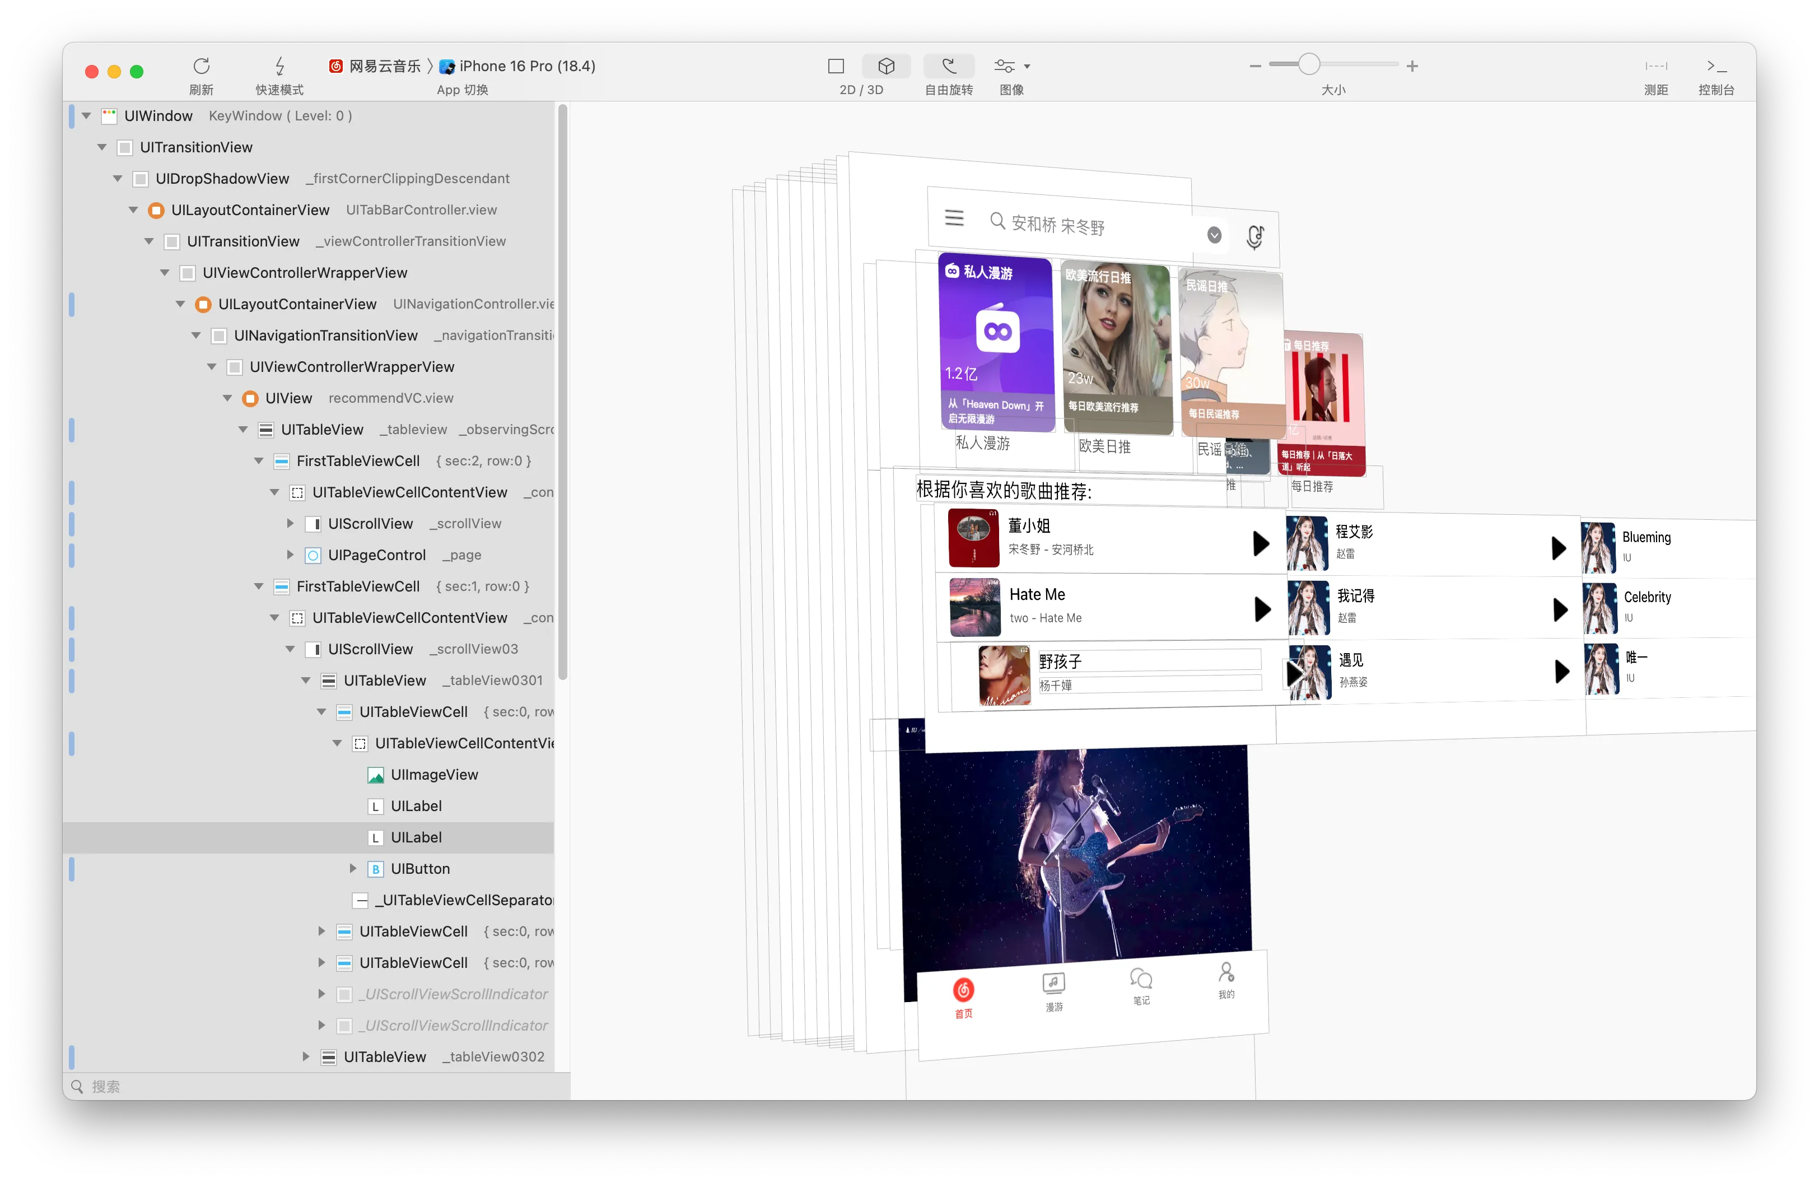Select the measure distance (测距) tool
This screenshot has height=1183, width=1819.
coord(1655,67)
